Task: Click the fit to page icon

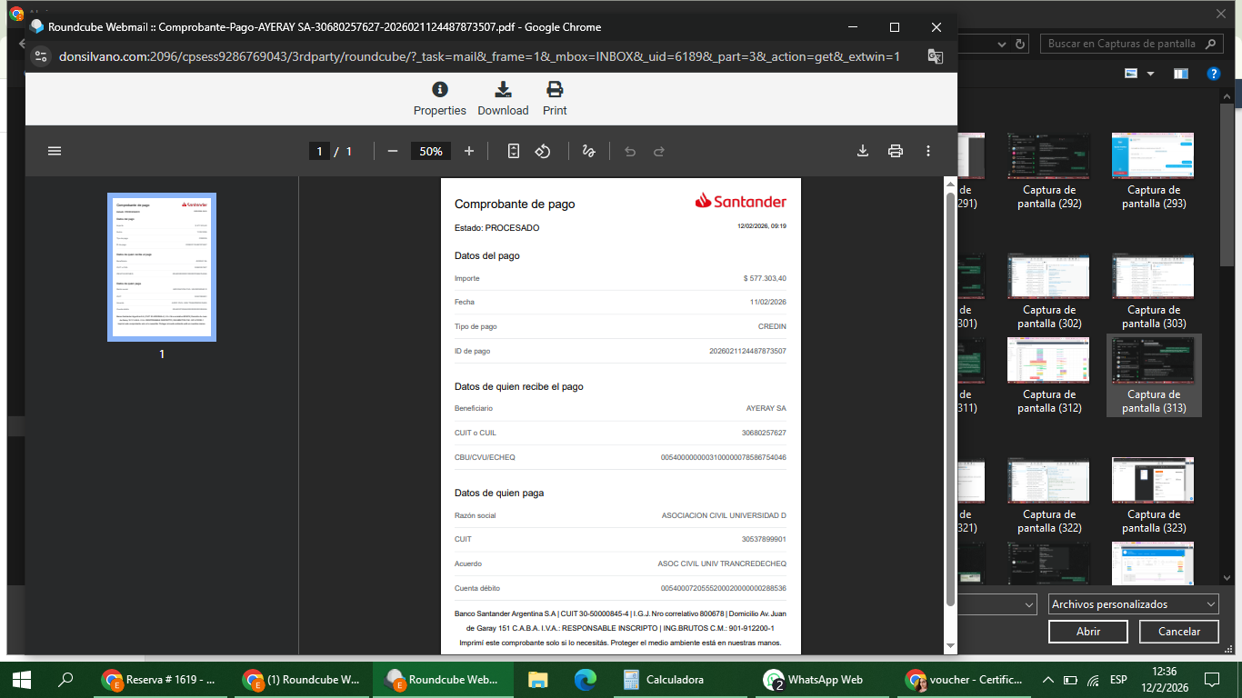Action: 514,151
